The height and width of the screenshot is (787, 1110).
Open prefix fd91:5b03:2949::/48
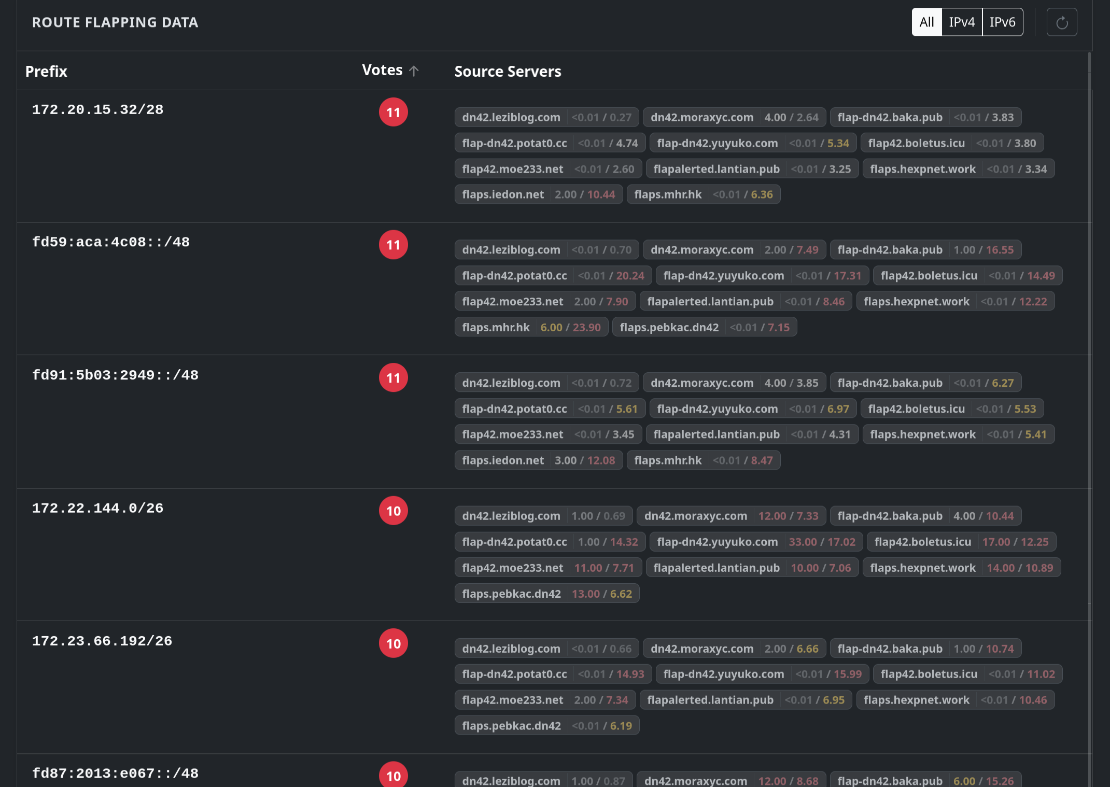[x=115, y=375]
